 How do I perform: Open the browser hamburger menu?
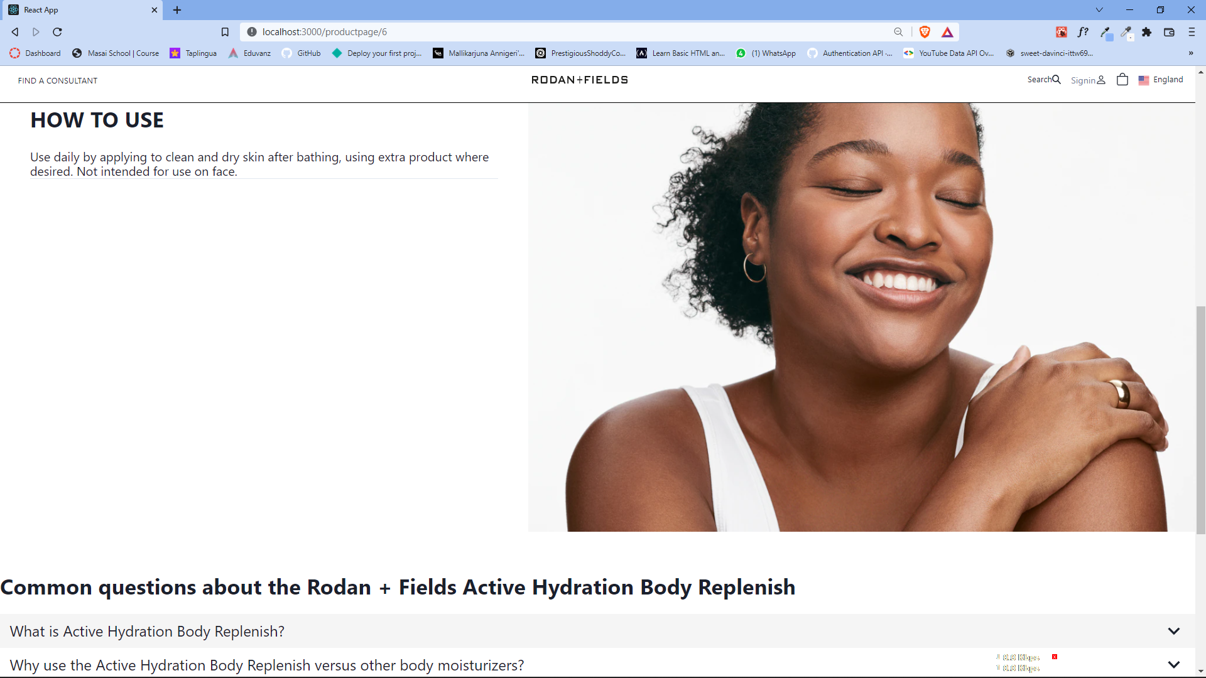1192,32
